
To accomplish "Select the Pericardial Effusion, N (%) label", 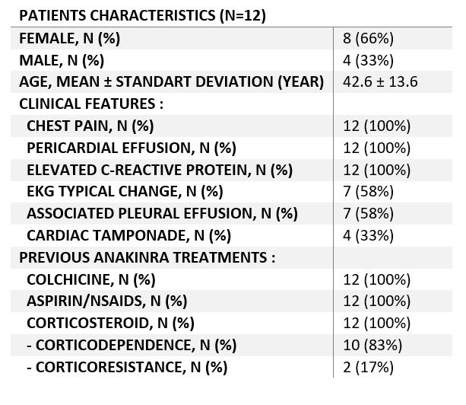I will tap(132, 148).
